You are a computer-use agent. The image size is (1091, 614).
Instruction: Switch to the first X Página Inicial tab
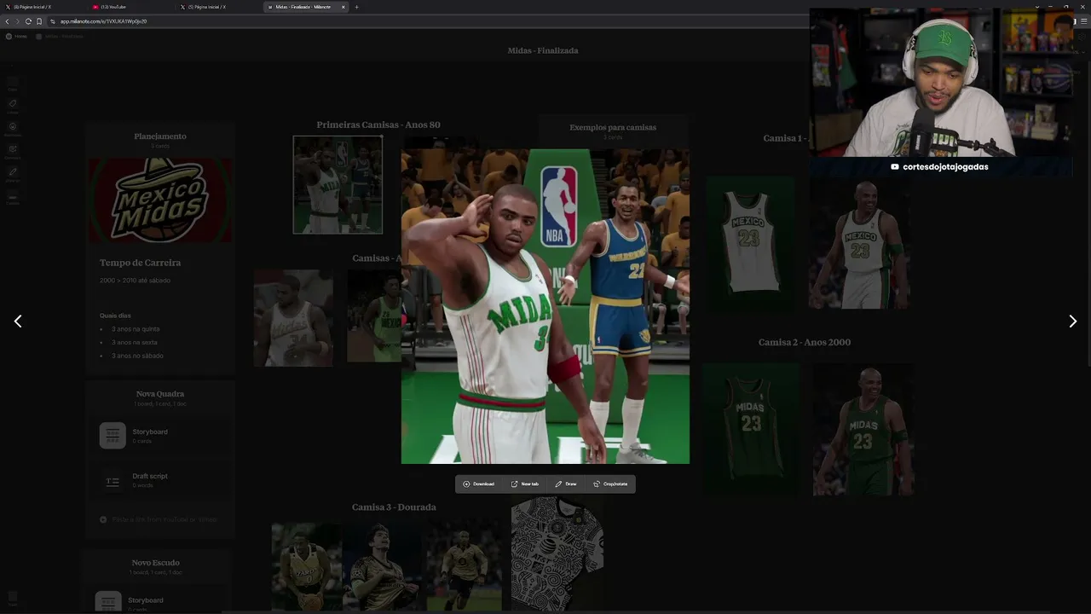[x=43, y=7]
